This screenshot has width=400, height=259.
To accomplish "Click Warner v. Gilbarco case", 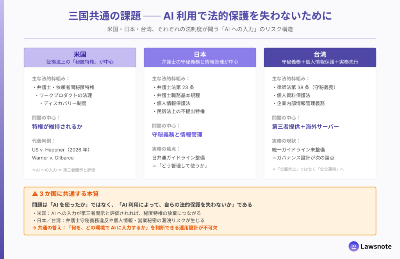I will (x=53, y=158).
